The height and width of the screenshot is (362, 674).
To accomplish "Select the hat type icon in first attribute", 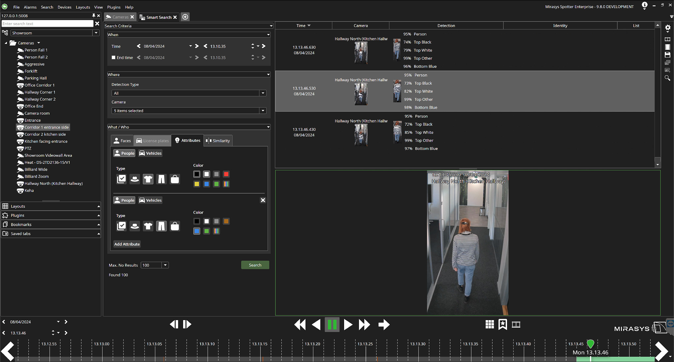I will [x=135, y=179].
